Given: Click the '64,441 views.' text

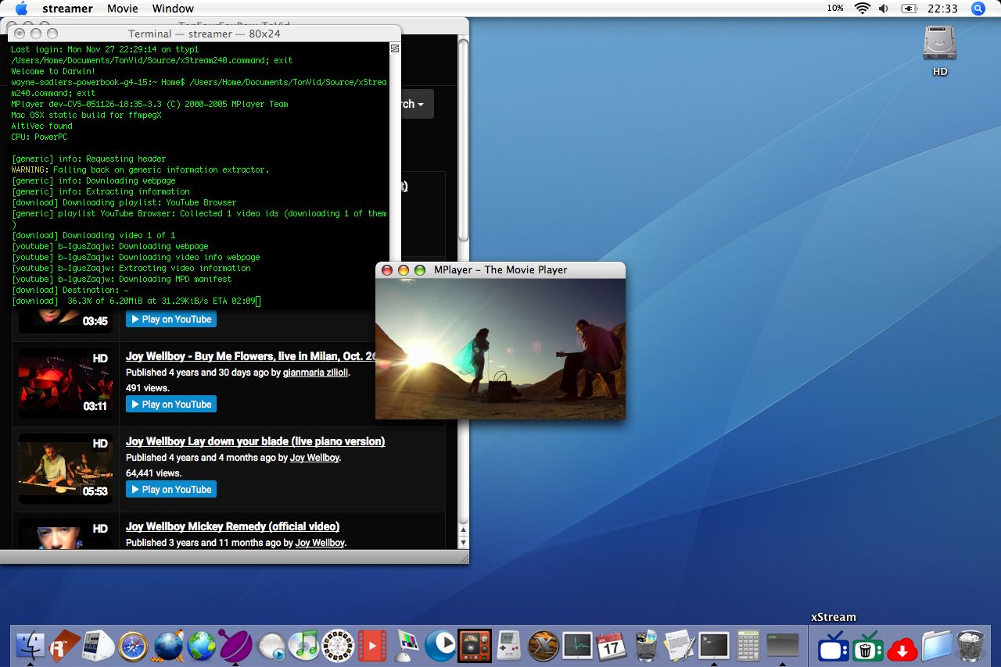Looking at the screenshot, I should 153,473.
